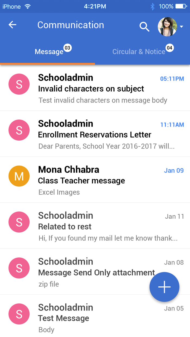Tap the S avatar beside Enrollment Reservations Letter

click(19, 130)
